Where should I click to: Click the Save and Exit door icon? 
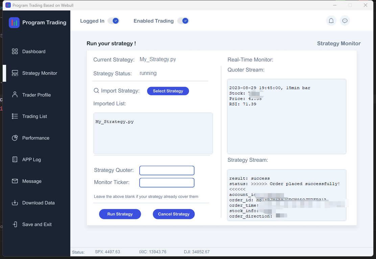(x=15, y=224)
